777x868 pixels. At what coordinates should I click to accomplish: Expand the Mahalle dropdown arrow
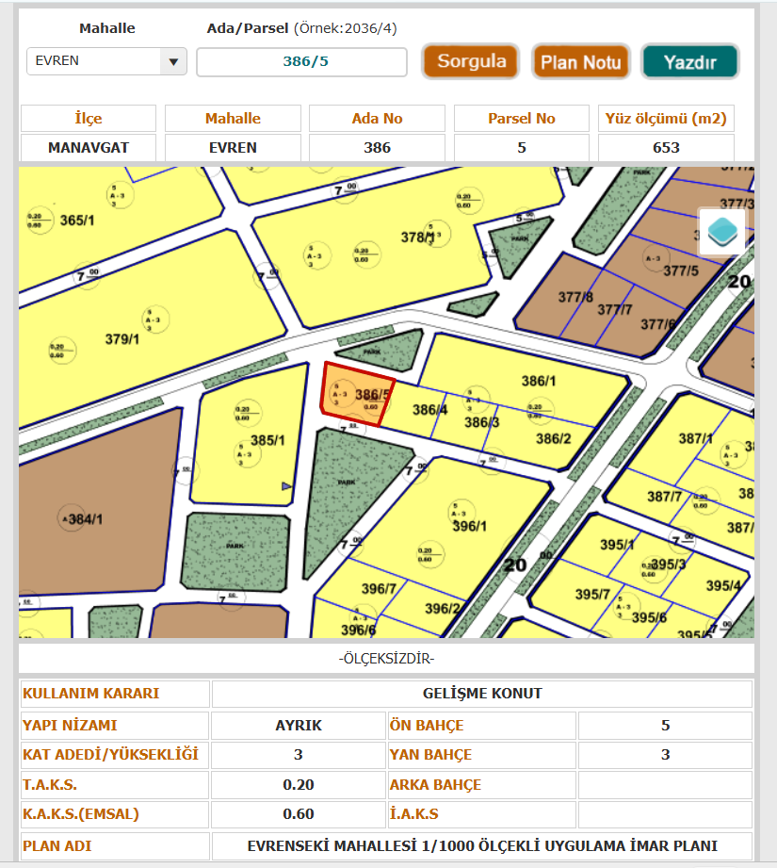171,62
